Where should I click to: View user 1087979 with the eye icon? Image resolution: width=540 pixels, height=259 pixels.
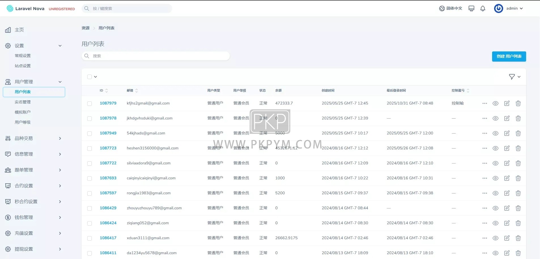[496, 103]
